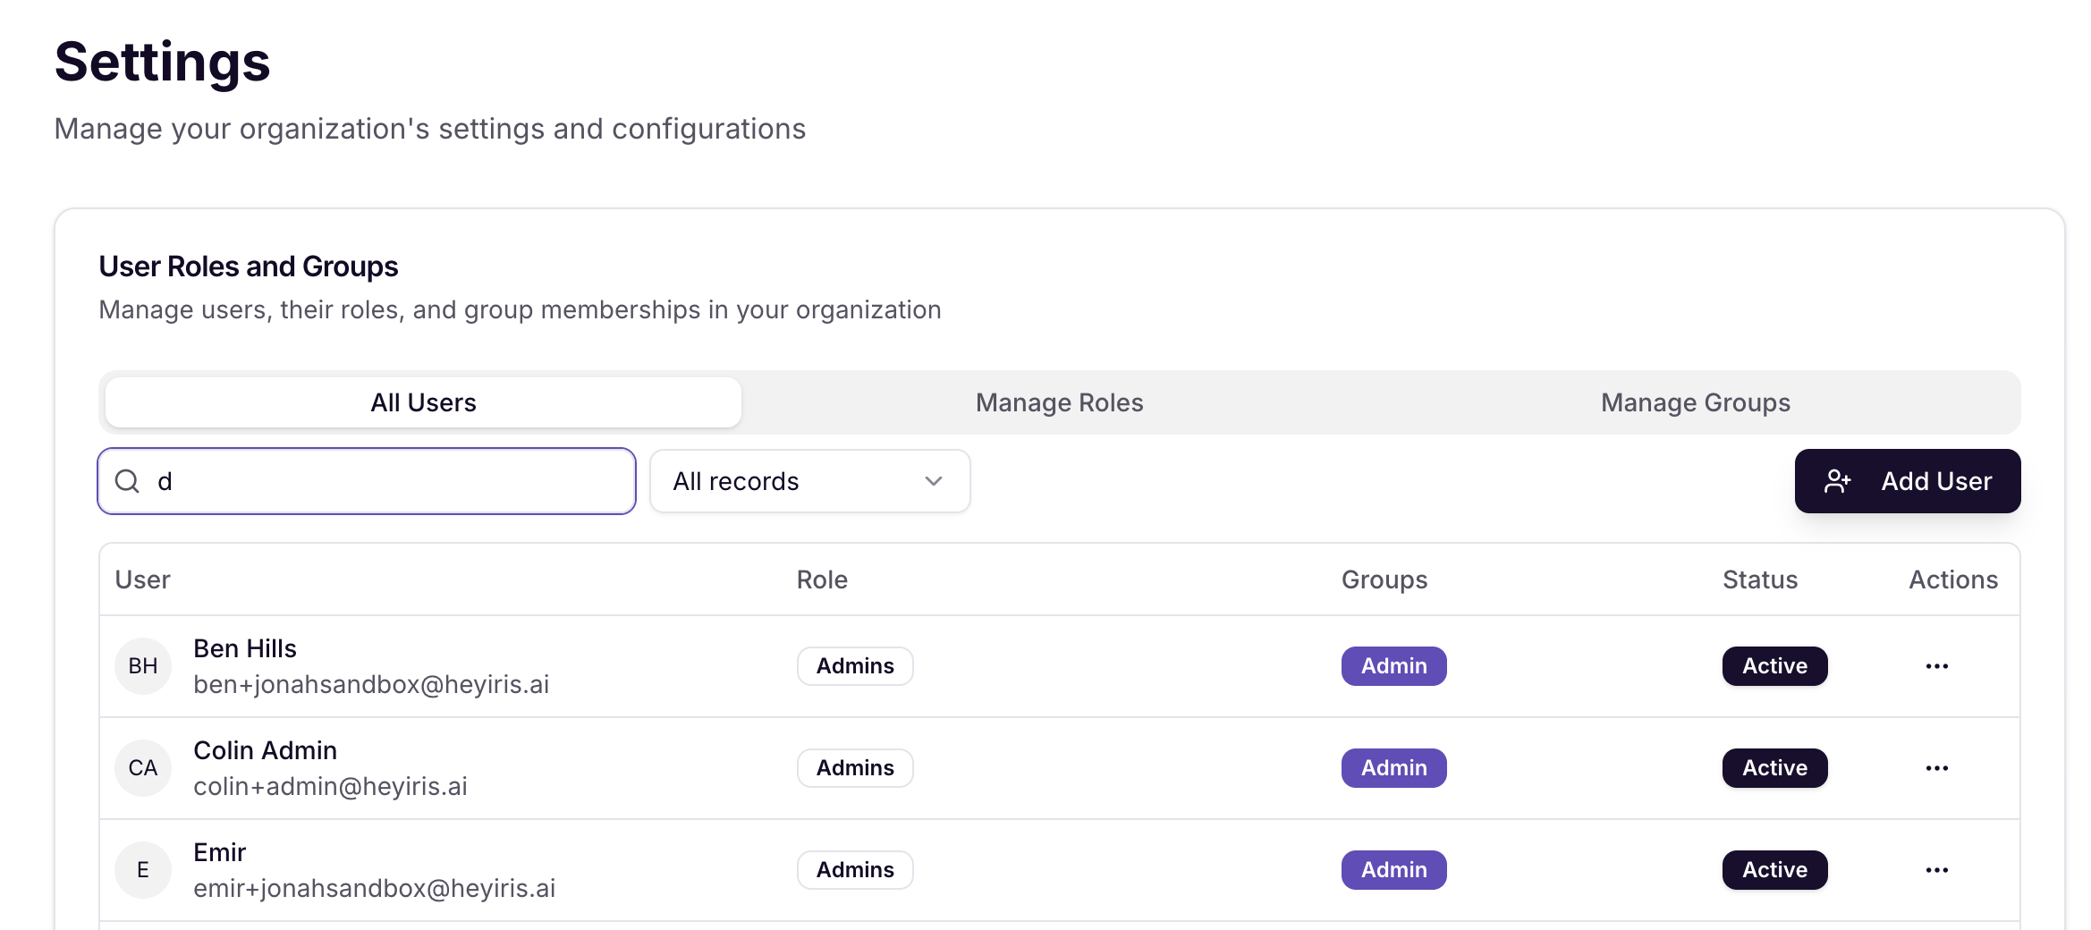Click the Admin group tag for Colin Admin
This screenshot has height=930, width=2091.
coord(1393,768)
